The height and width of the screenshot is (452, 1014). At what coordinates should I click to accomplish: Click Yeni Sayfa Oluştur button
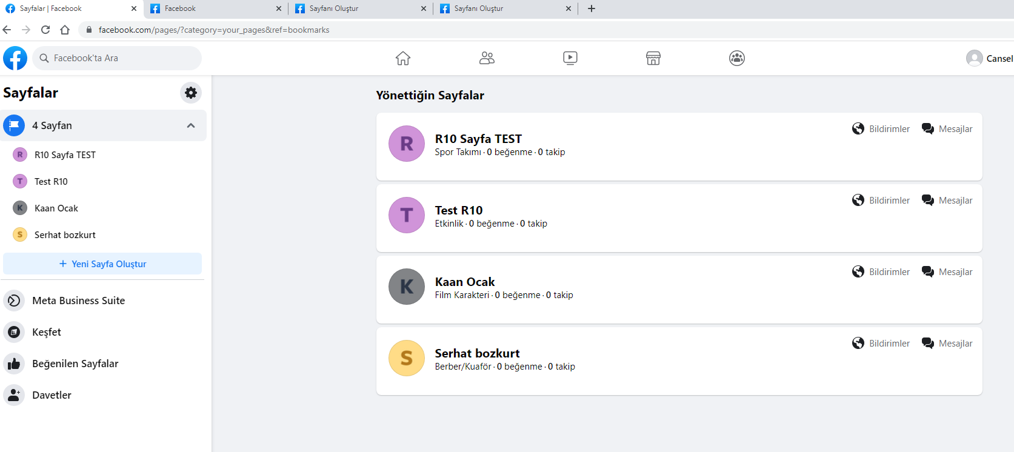[x=102, y=264]
